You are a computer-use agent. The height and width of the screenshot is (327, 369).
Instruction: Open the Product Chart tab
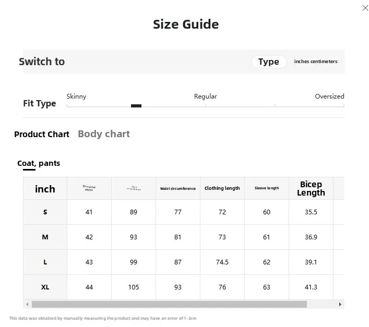pos(42,134)
